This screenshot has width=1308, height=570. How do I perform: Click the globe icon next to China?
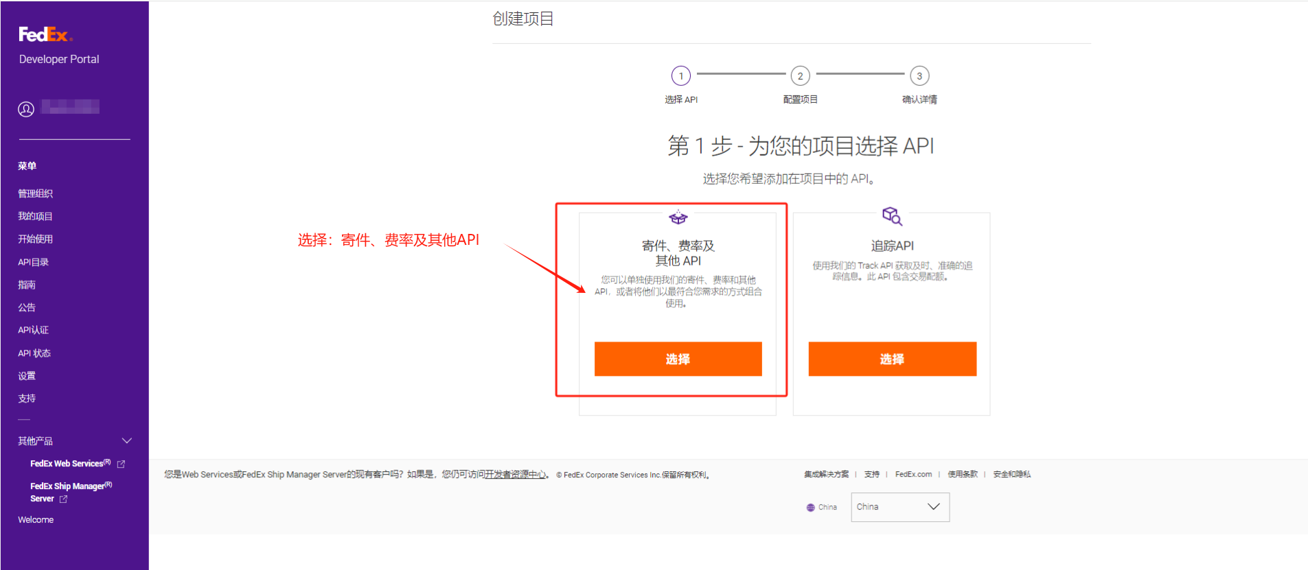pyautogui.click(x=811, y=508)
